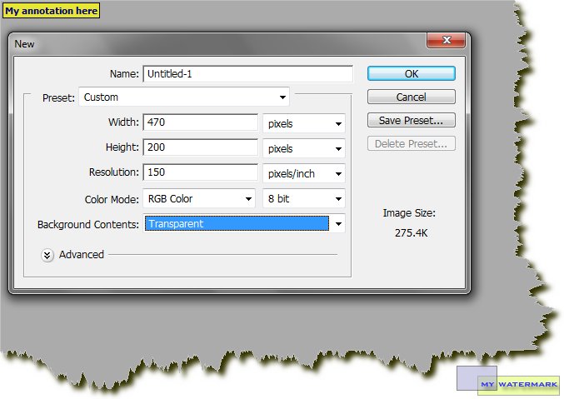Close the New dialog window
This screenshot has width=564, height=399.
pos(445,41)
